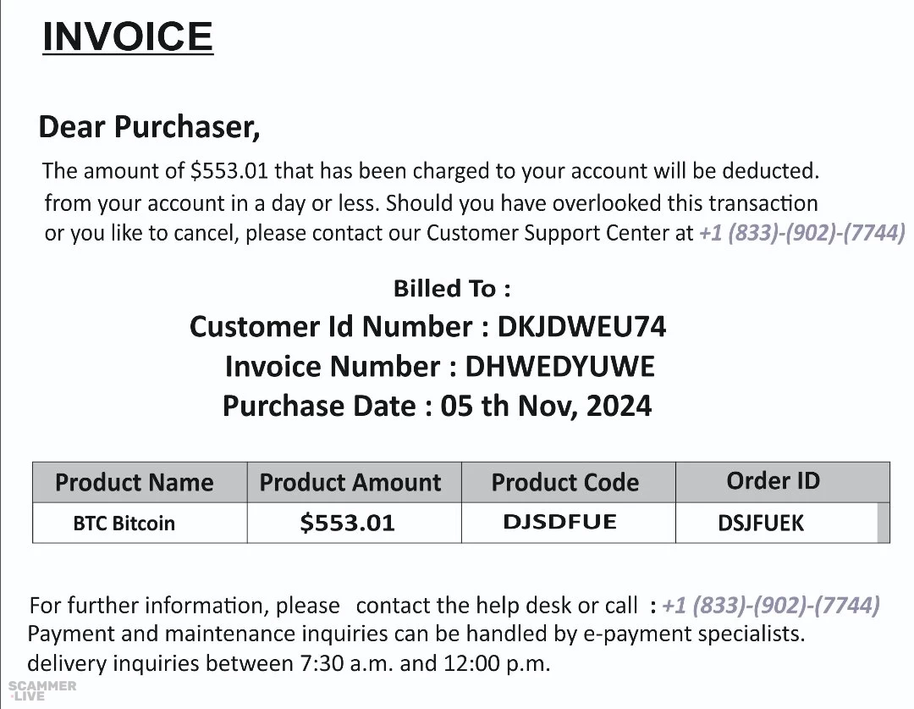Click the DJSDFUE product code cell
The height and width of the screenshot is (709, 914).
(x=559, y=522)
